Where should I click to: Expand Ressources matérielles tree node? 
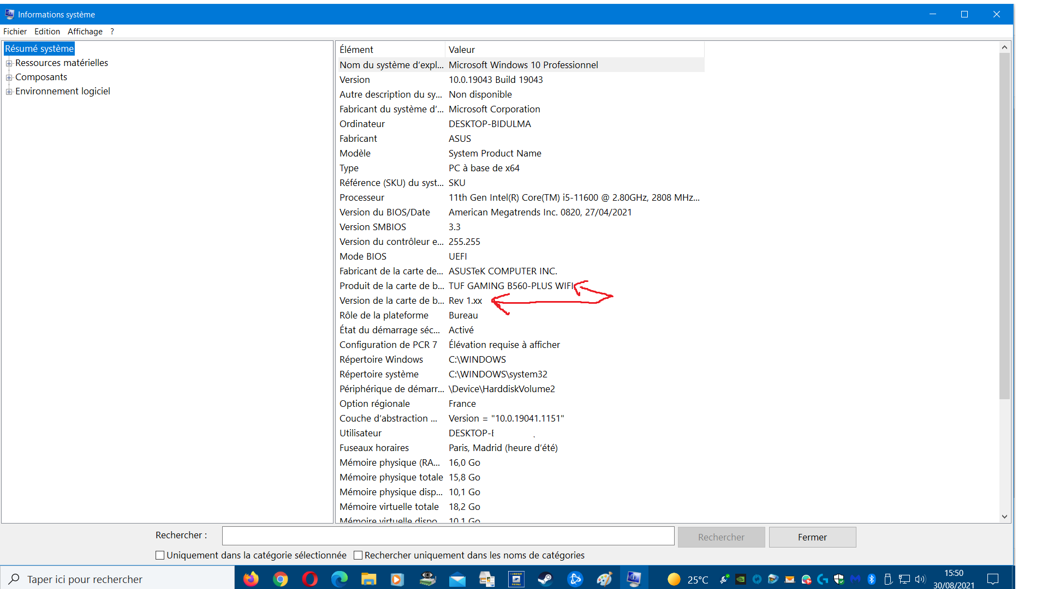9,63
